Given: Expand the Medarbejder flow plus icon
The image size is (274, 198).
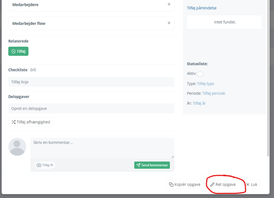Looking at the screenshot, I should pyautogui.click(x=169, y=23).
